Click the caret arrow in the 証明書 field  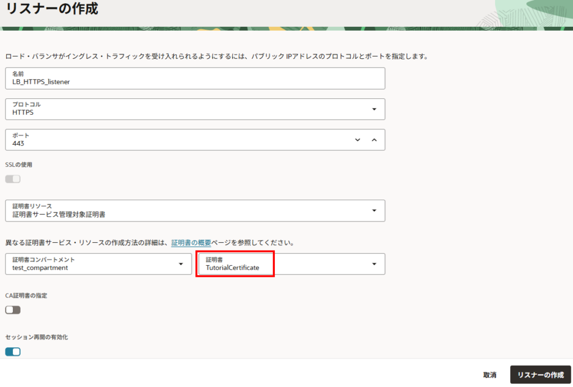point(374,264)
